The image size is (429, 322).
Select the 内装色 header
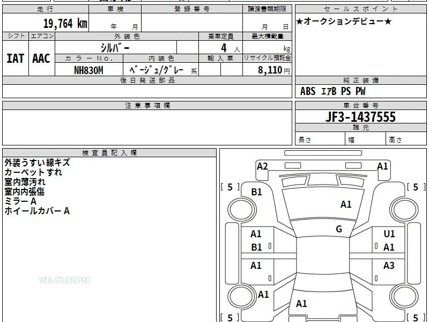tap(161, 58)
